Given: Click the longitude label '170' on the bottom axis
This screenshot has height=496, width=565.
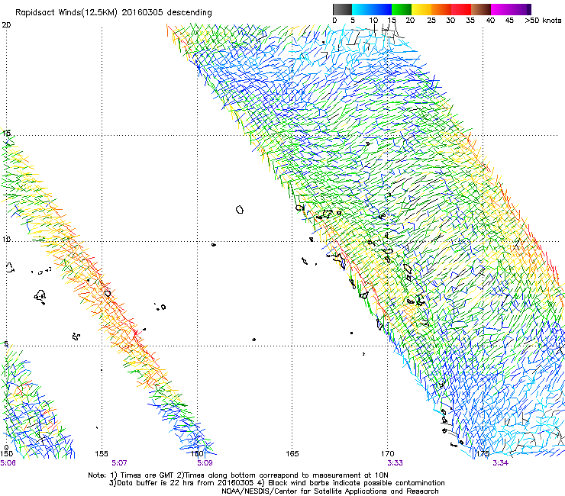Looking at the screenshot, I should point(388,454).
